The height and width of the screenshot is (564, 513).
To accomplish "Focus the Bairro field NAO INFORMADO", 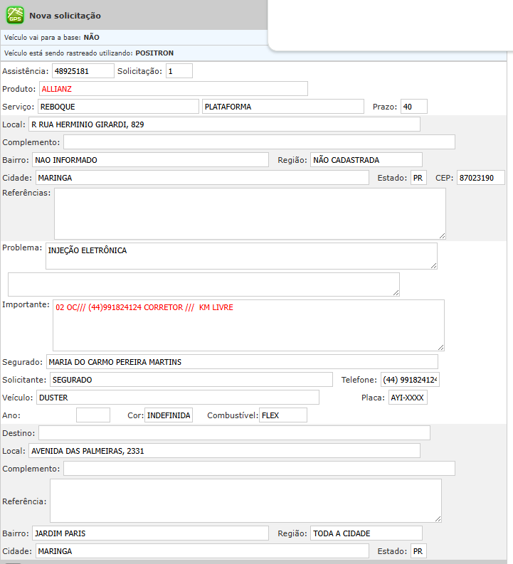I will (x=149, y=160).
